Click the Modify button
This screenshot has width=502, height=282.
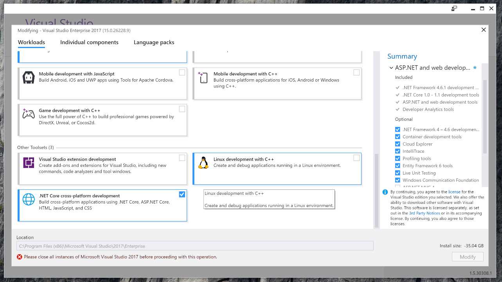point(468,257)
